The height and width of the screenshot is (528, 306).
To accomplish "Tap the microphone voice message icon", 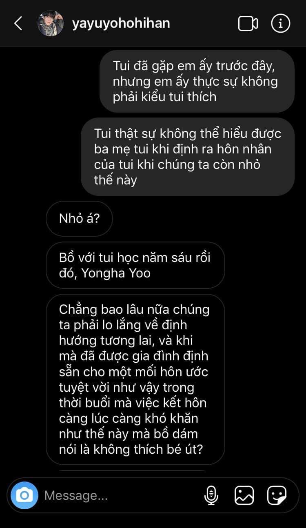I will pos(211,495).
